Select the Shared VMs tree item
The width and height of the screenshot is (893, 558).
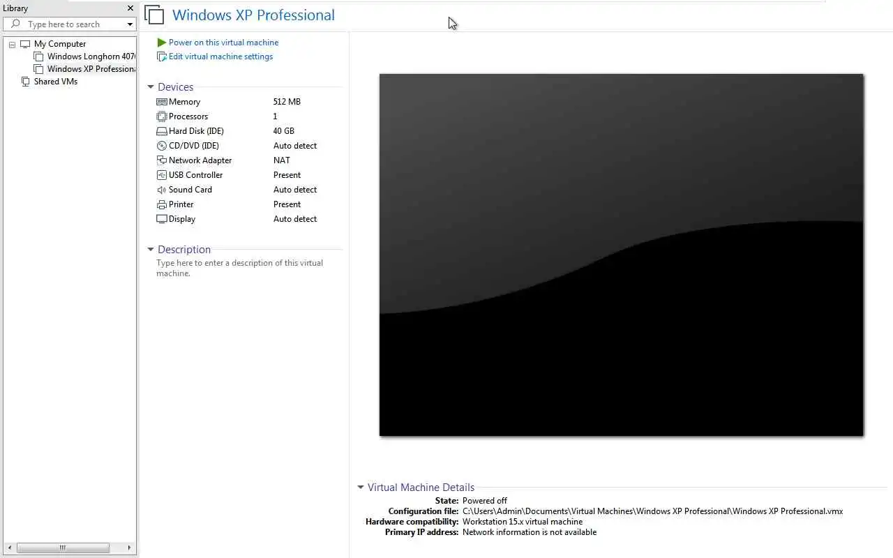click(x=56, y=82)
